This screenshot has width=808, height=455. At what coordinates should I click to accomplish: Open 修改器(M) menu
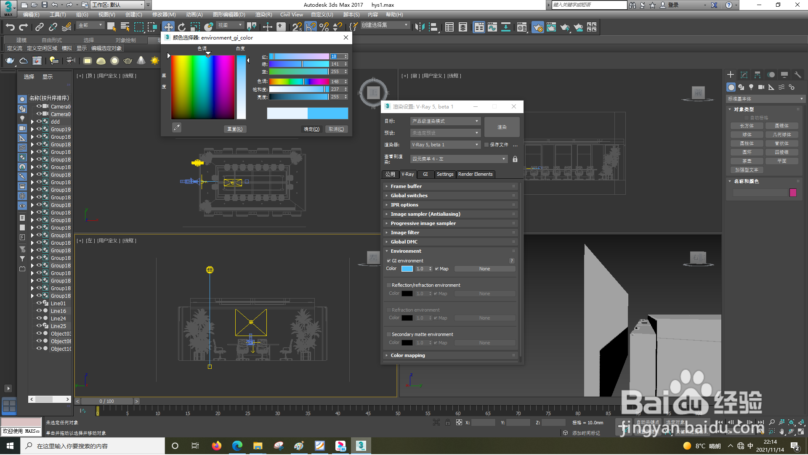pyautogui.click(x=164, y=14)
